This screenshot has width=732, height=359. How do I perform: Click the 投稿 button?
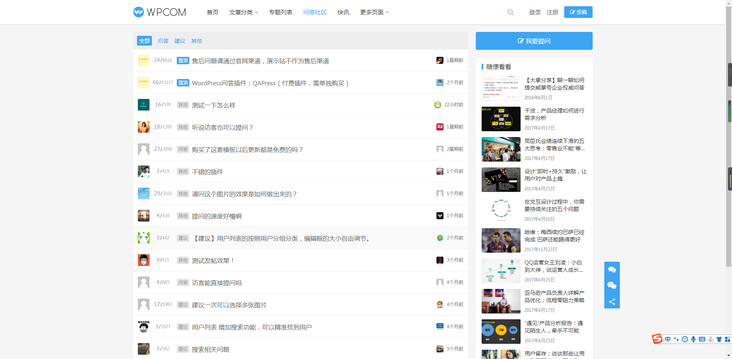pyautogui.click(x=578, y=12)
